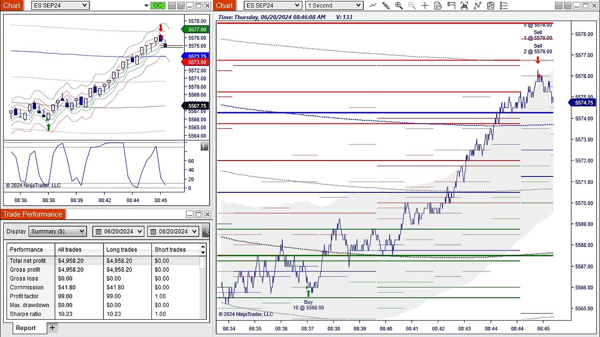Click the Profit factor row label
The width and height of the screenshot is (600, 337).
tap(24, 296)
